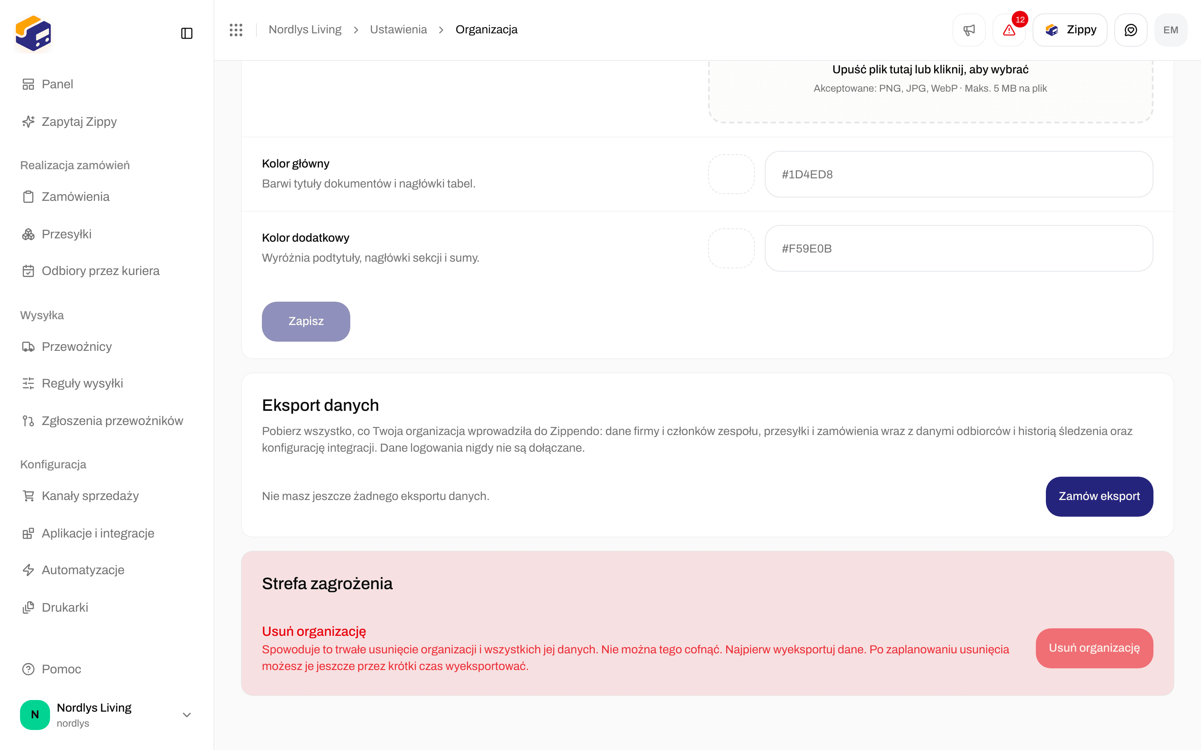Open the Kolor główny color swatch
1201x750 pixels.
point(731,174)
